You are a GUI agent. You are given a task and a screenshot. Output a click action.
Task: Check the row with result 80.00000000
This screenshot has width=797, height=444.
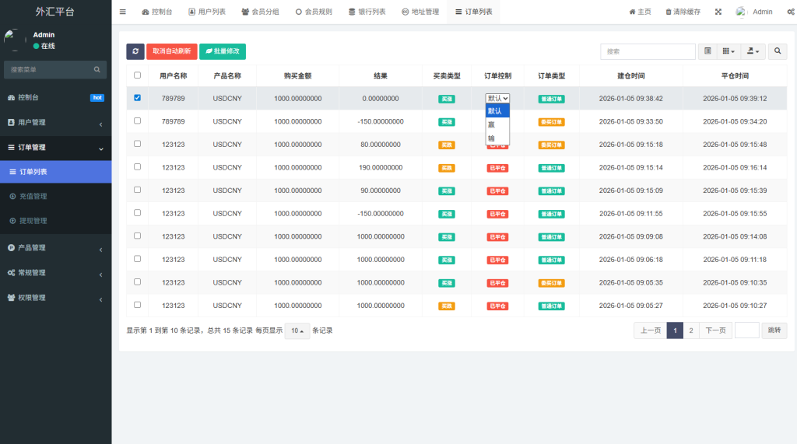[138, 144]
